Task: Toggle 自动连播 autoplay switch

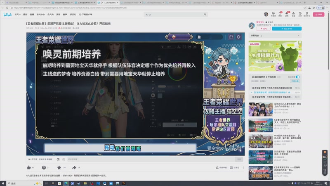Action: point(297,77)
